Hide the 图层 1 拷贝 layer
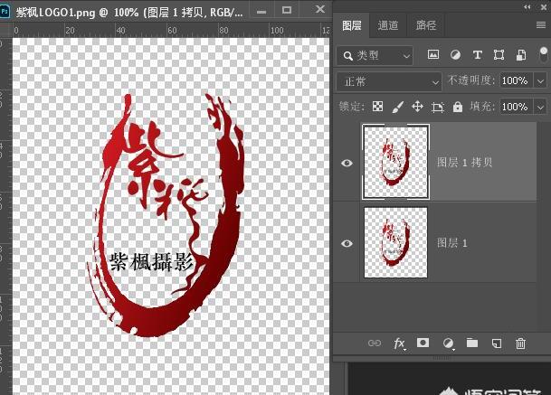The height and width of the screenshot is (395, 551). 347,163
